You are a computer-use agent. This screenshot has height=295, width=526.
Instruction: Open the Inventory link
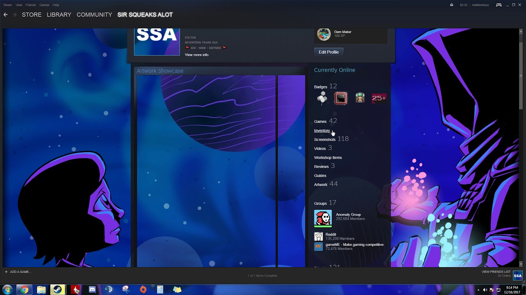point(322,131)
